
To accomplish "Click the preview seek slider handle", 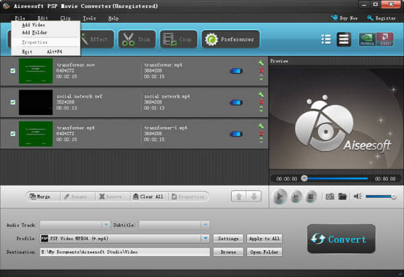I will point(304,178).
